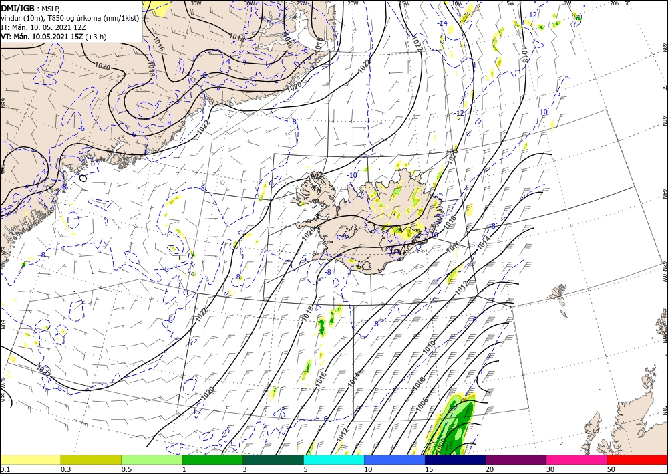The height and width of the screenshot is (474, 668).
Task: Click the '70N 5E' corner label
Action: pyautogui.click(x=620, y=3)
